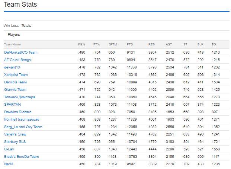The width and height of the screenshot is (231, 169).
Task: Open the Win-Loss tab
Action: [x=11, y=26]
